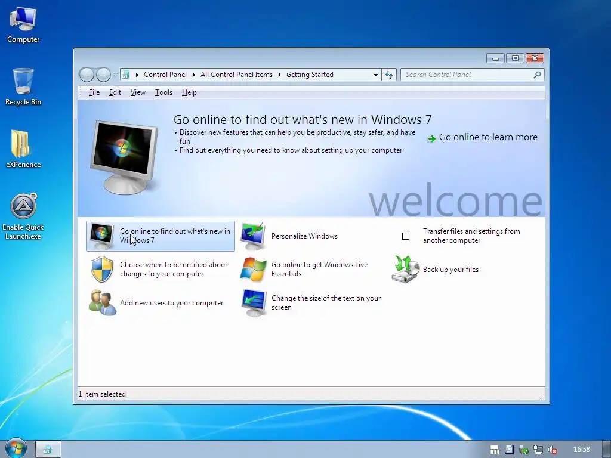Open the Tools menu
This screenshot has width=611, height=458.
point(163,92)
